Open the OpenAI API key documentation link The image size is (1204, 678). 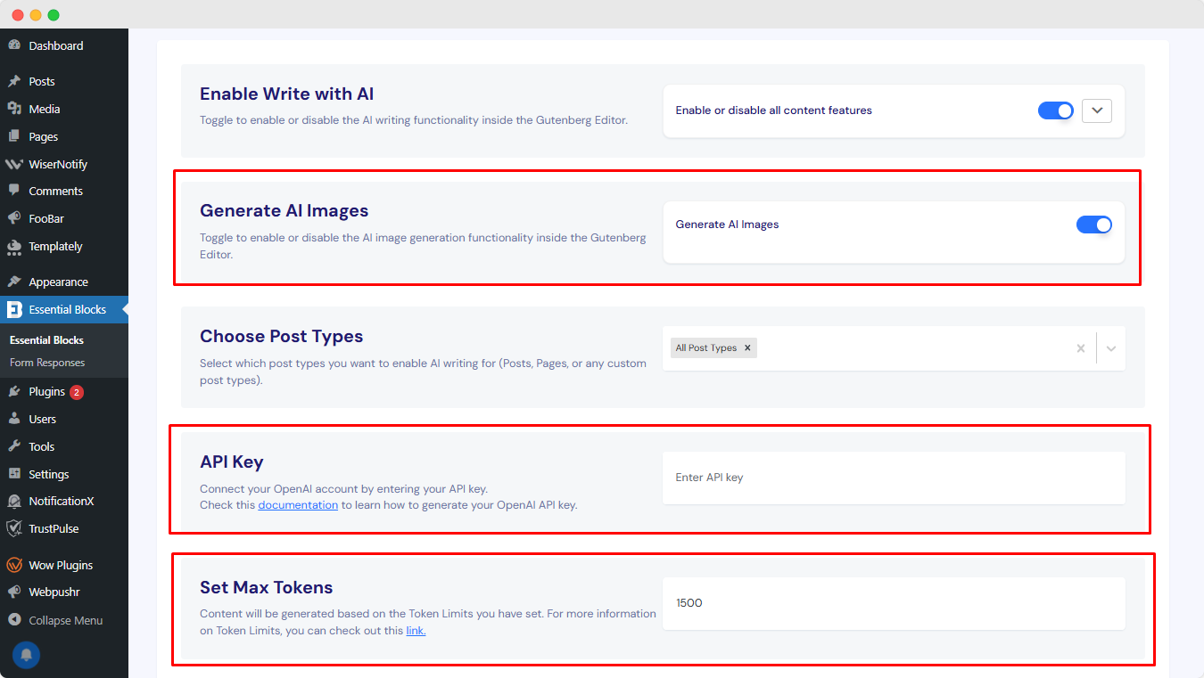298,505
